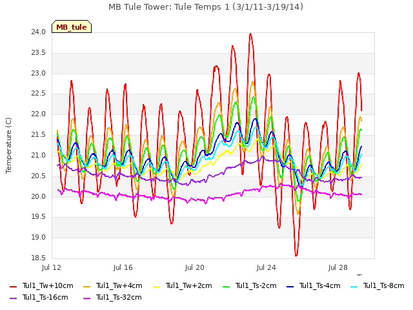Click the Jul 24 x-axis tick label
413x310 pixels.
pyautogui.click(x=267, y=267)
